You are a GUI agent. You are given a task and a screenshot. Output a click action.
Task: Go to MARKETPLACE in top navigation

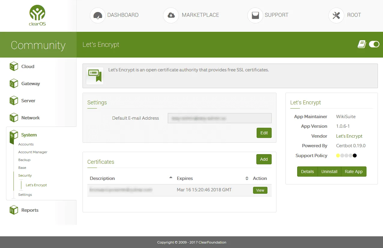[x=201, y=15]
